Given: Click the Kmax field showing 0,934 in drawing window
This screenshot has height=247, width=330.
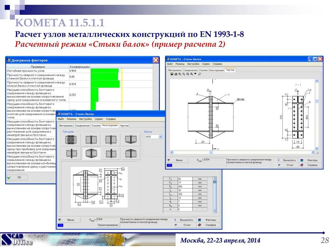Looking at the screenshot, I should [214, 160].
